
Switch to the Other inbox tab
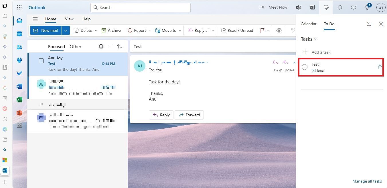76,46
